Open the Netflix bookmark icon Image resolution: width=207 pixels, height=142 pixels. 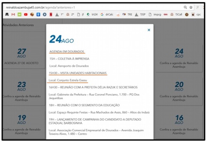pos(51,14)
